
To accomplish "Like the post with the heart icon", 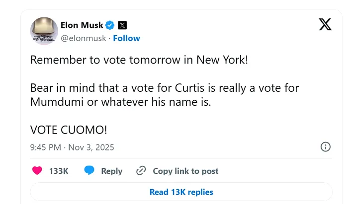I will [x=37, y=171].
